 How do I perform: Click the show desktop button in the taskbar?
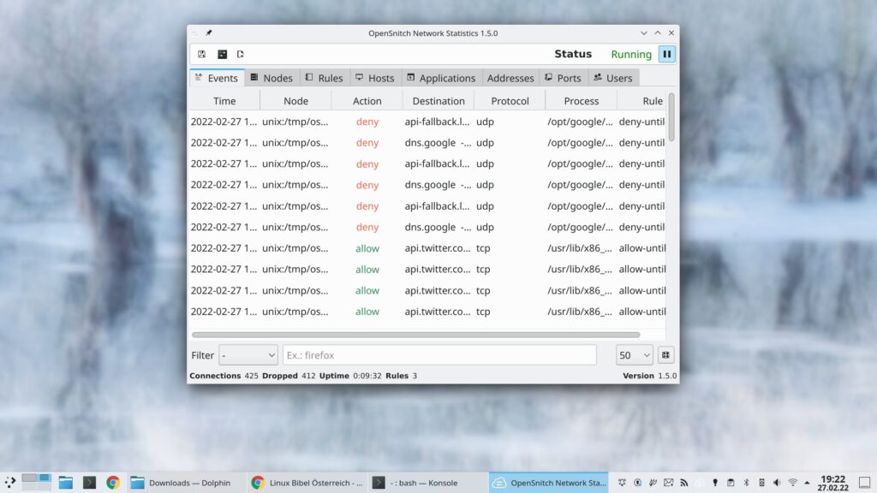pos(865,483)
